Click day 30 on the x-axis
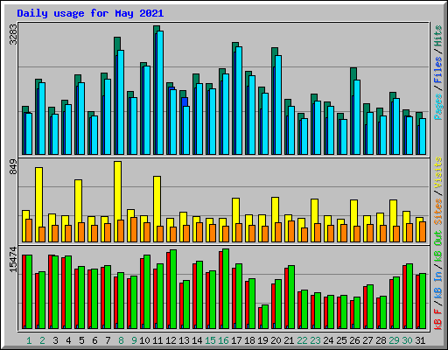Image resolution: width=448 pixels, height=350 pixels. (407, 340)
